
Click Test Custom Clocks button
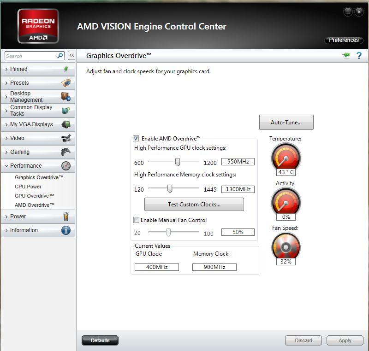pos(194,205)
